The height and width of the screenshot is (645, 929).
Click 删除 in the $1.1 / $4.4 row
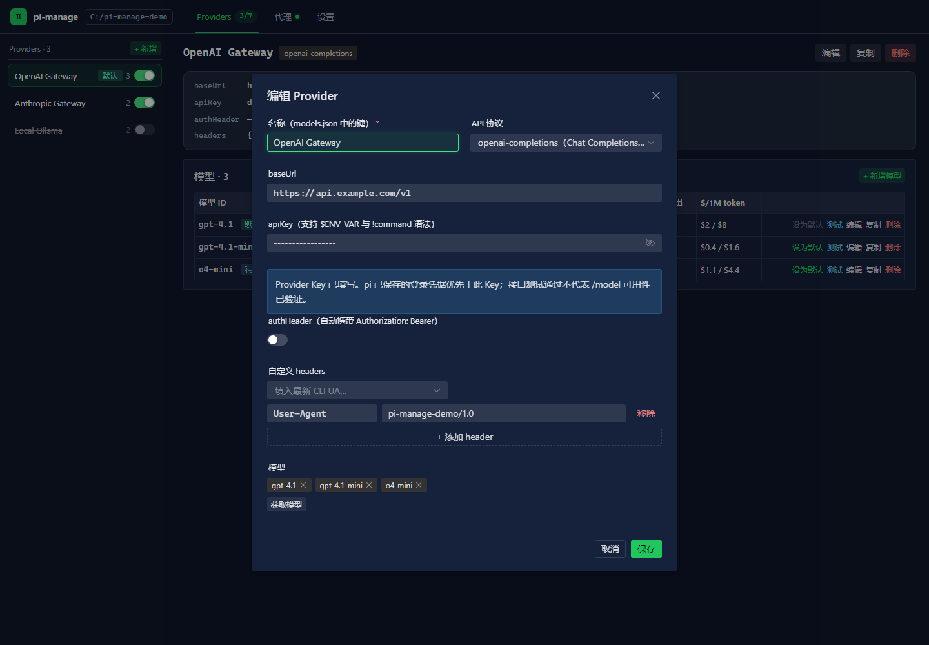tap(893, 270)
